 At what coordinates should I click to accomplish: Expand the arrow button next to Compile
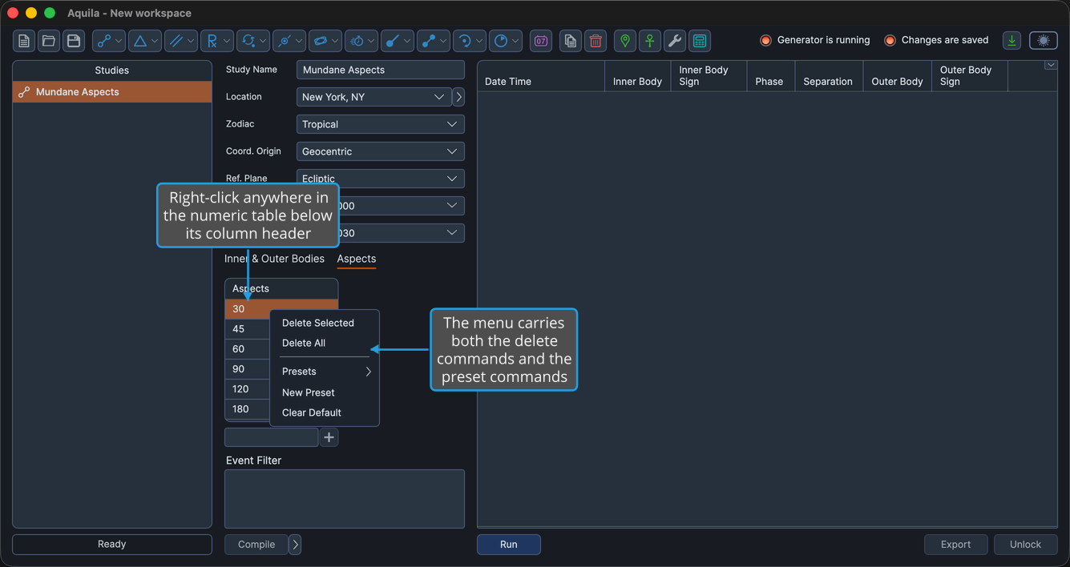(x=295, y=545)
